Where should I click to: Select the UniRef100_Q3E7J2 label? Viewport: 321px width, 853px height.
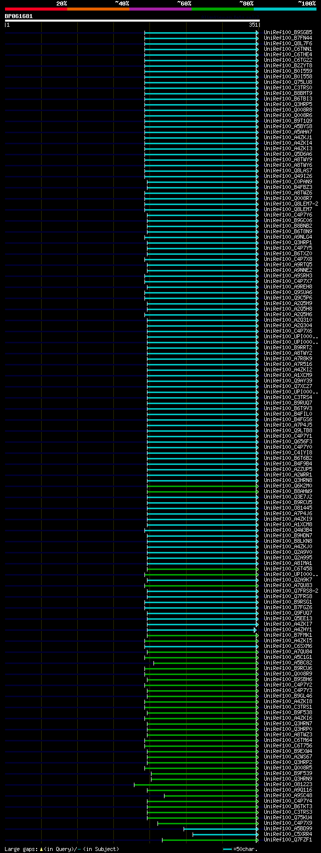[x=288, y=497]
